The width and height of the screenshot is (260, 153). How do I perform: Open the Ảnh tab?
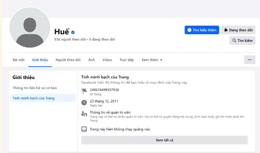point(92,60)
